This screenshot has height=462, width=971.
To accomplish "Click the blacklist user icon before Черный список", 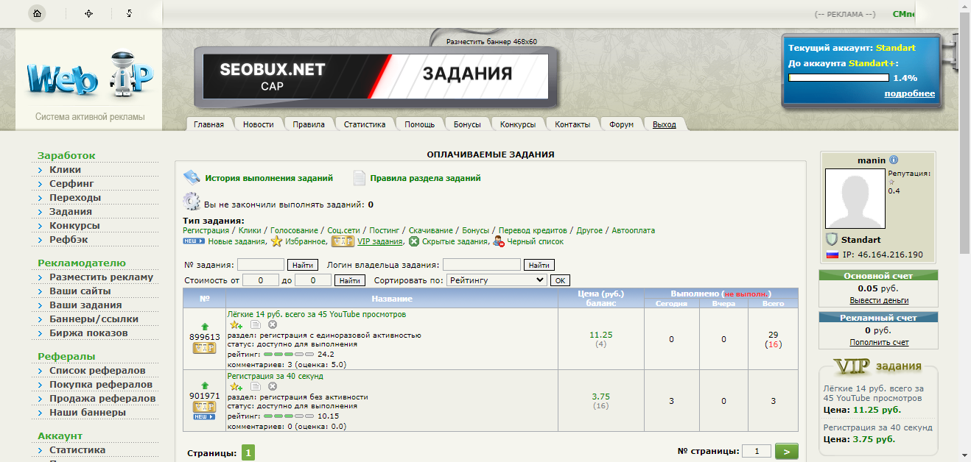I will tap(499, 241).
